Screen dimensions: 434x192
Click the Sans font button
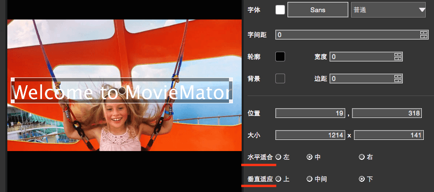318,10
